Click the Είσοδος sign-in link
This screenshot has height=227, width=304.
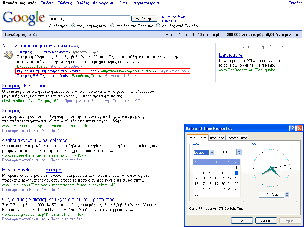coord(295,3)
